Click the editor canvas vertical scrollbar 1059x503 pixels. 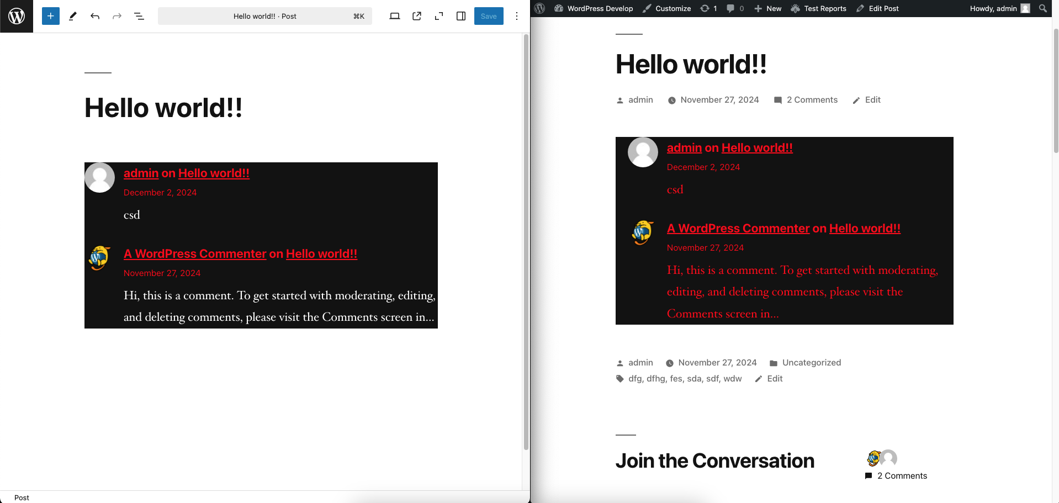pos(526,243)
